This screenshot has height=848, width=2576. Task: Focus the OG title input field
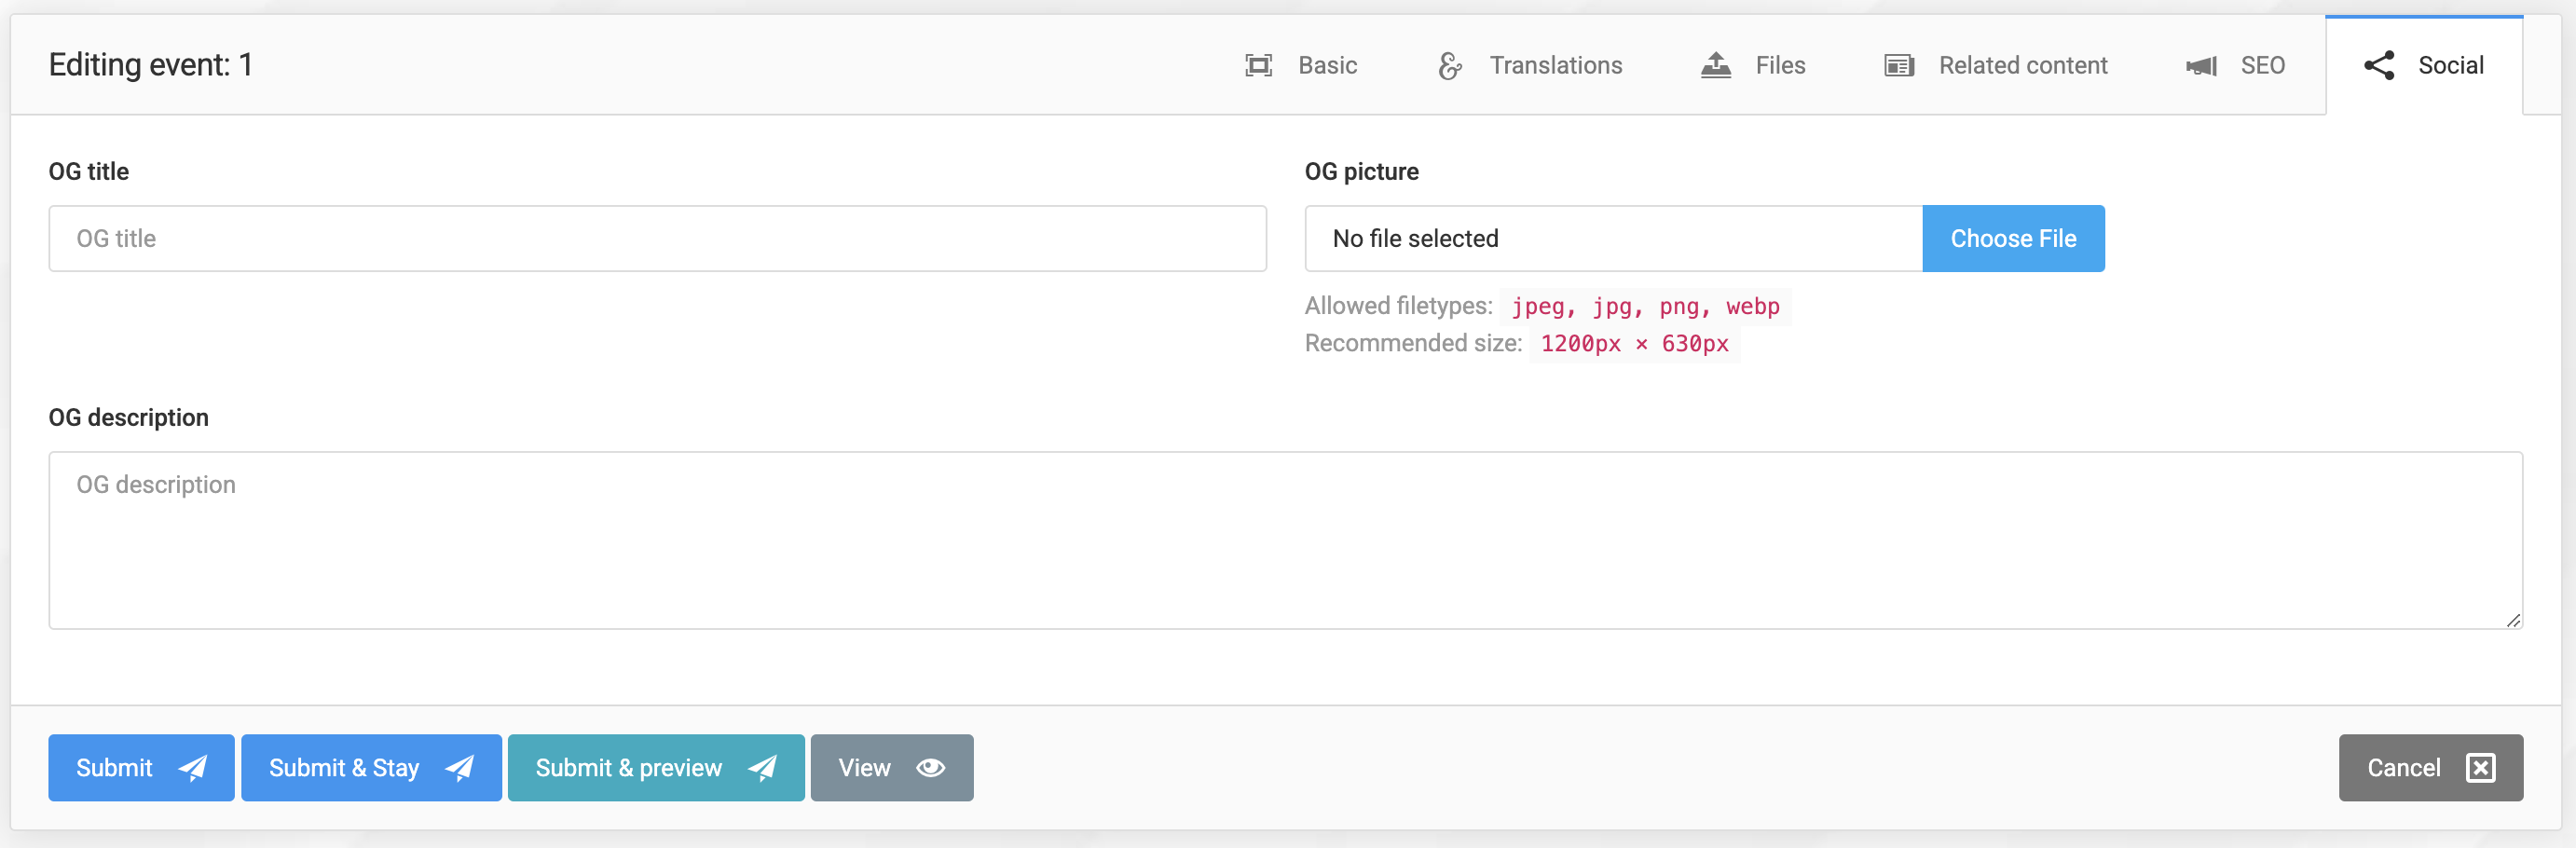click(x=657, y=239)
